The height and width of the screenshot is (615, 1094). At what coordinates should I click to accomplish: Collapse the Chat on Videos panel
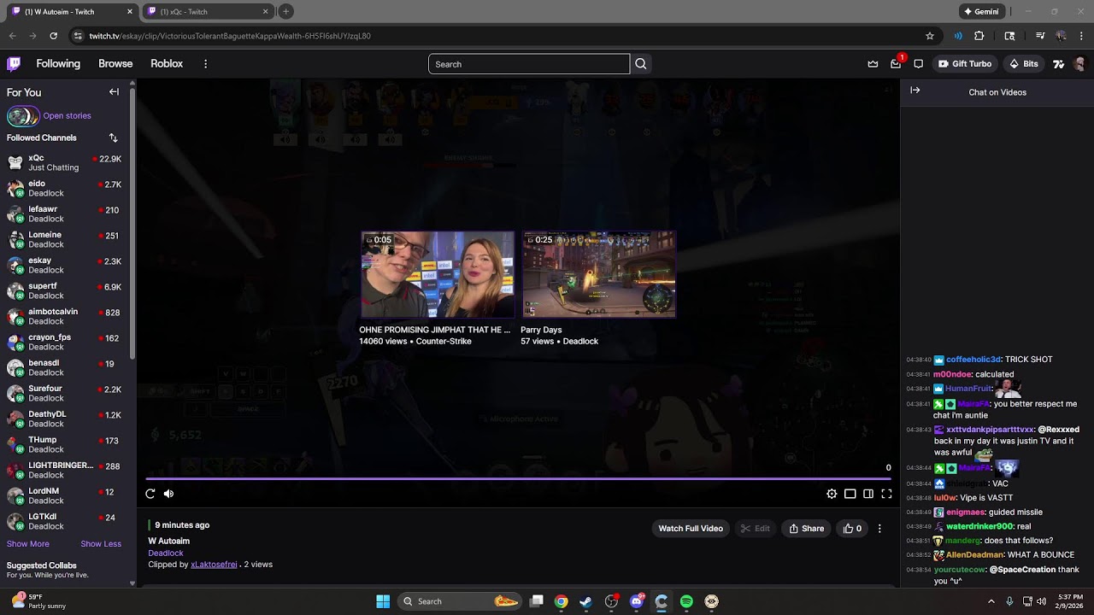(915, 91)
